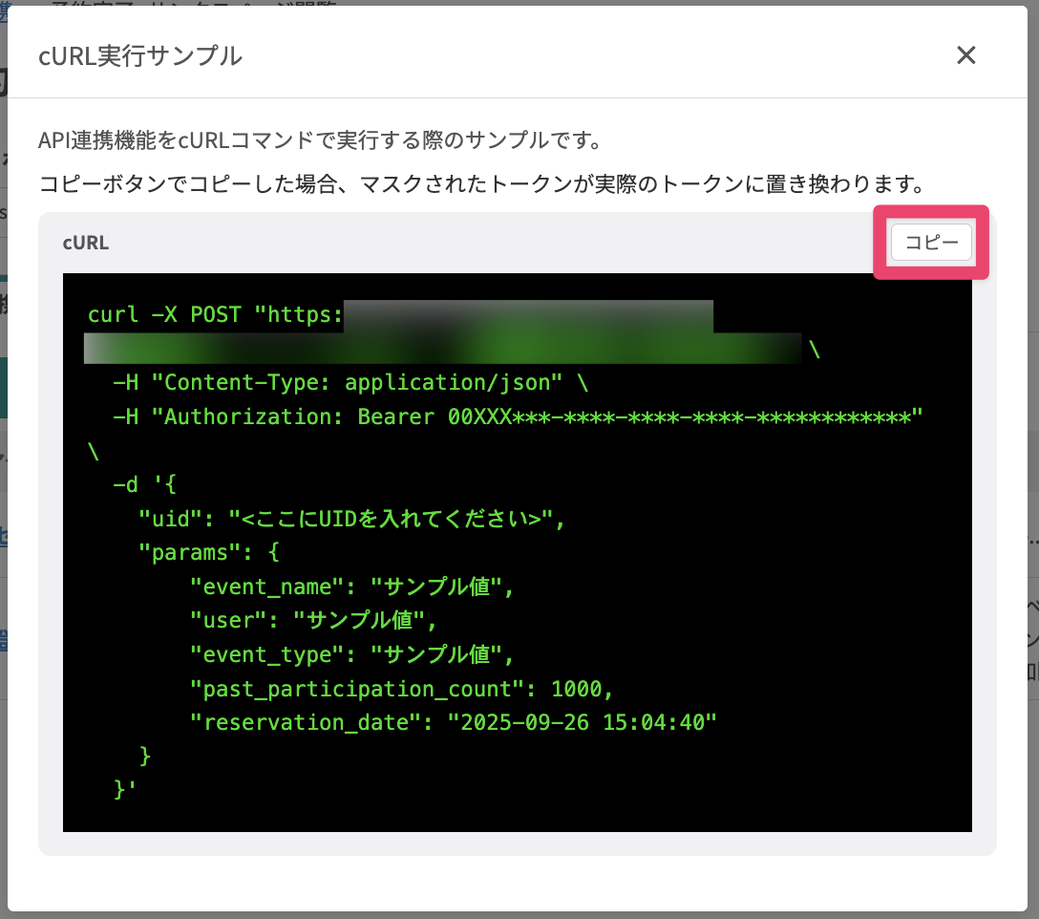This screenshot has width=1039, height=919.
Task: Click the cURL label above code block
Action: [86, 243]
